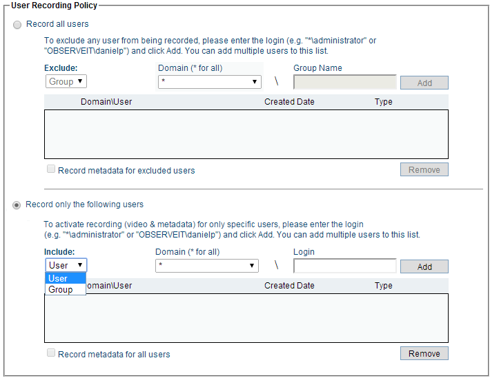Select 'Record only the following users' option
Viewport: 490px width, 378px height.
tap(17, 204)
